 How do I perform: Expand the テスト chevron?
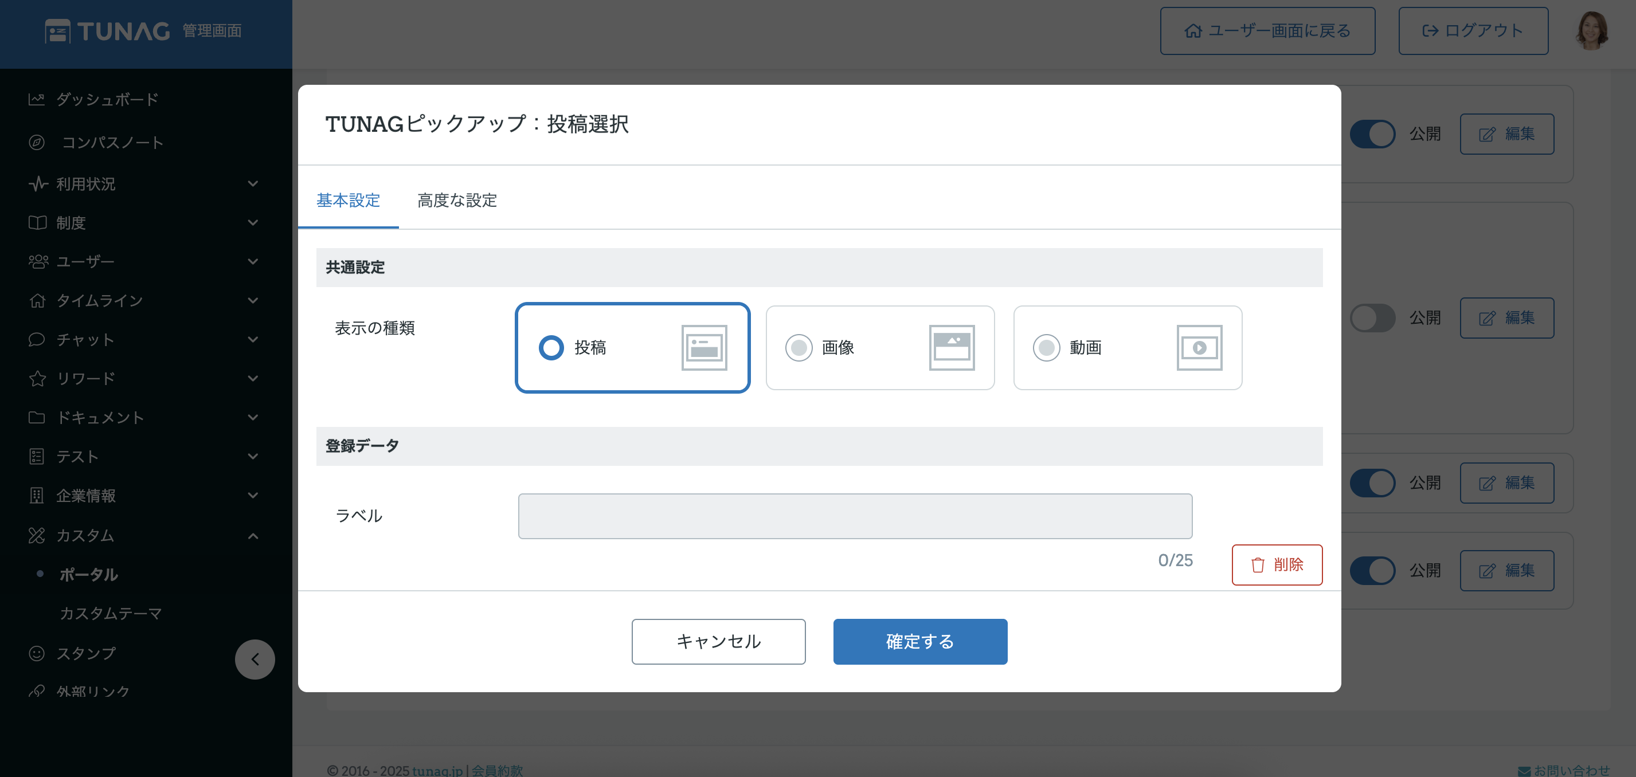(253, 457)
